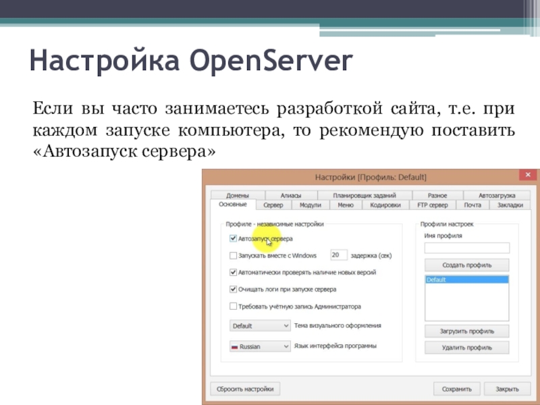Select the Основные tab
This screenshot has width=540, height=405.
(233, 205)
